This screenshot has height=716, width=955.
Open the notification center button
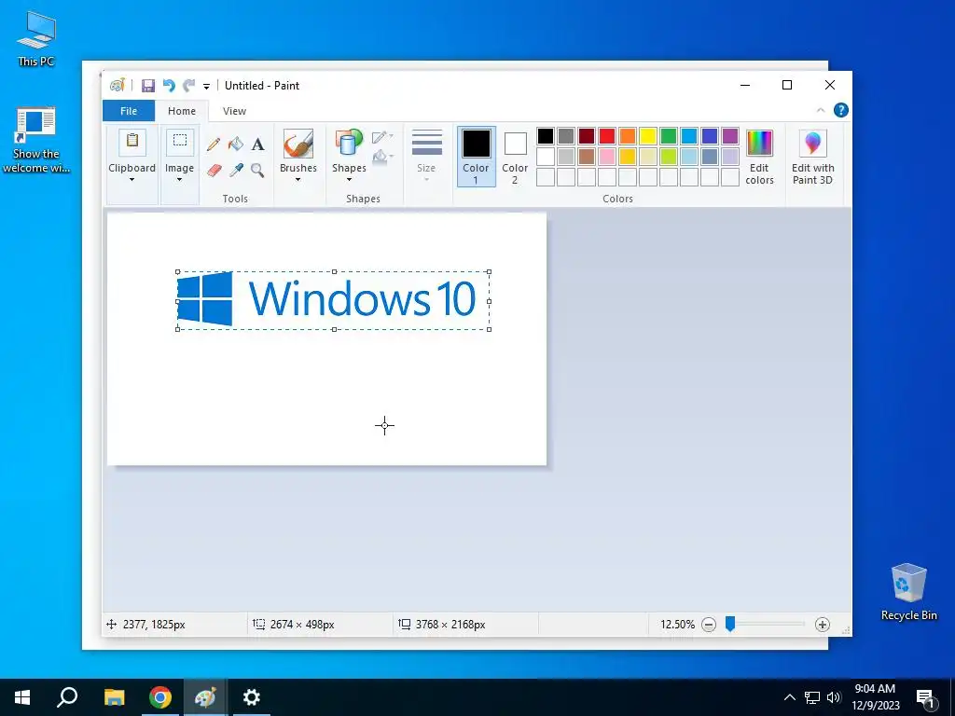tap(926, 697)
